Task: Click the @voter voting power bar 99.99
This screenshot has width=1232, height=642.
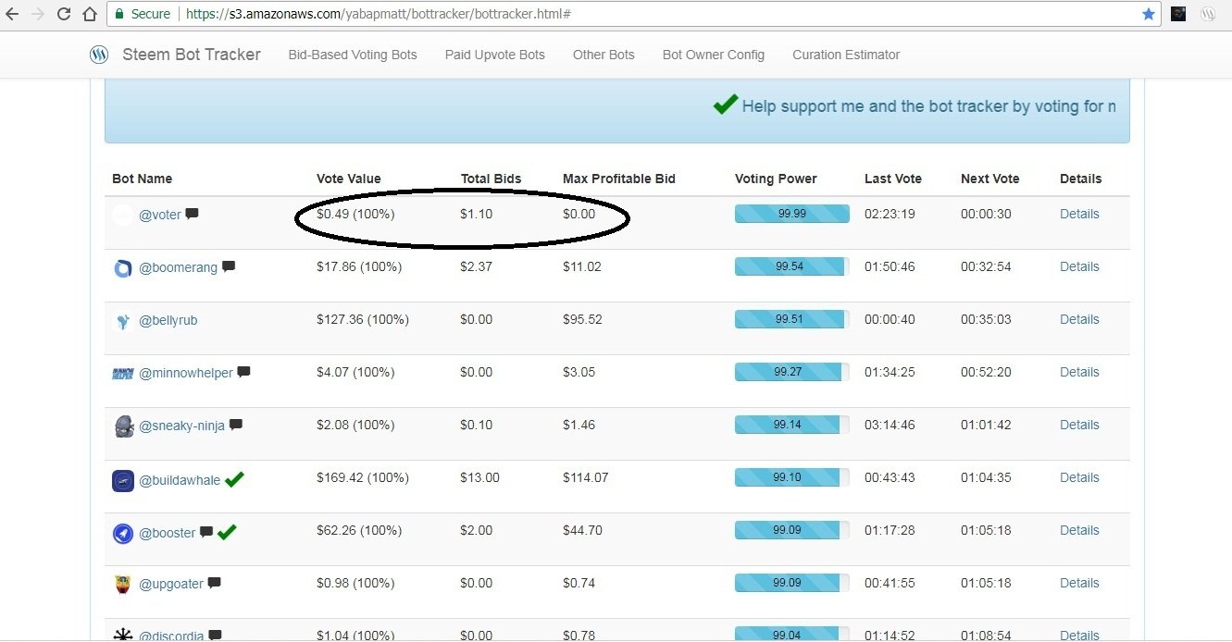Action: [x=792, y=214]
